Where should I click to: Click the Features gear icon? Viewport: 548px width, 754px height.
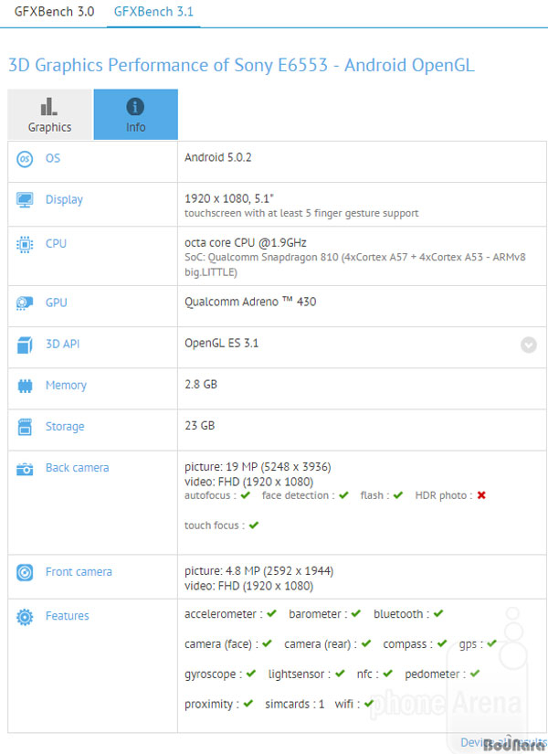pyautogui.click(x=25, y=617)
